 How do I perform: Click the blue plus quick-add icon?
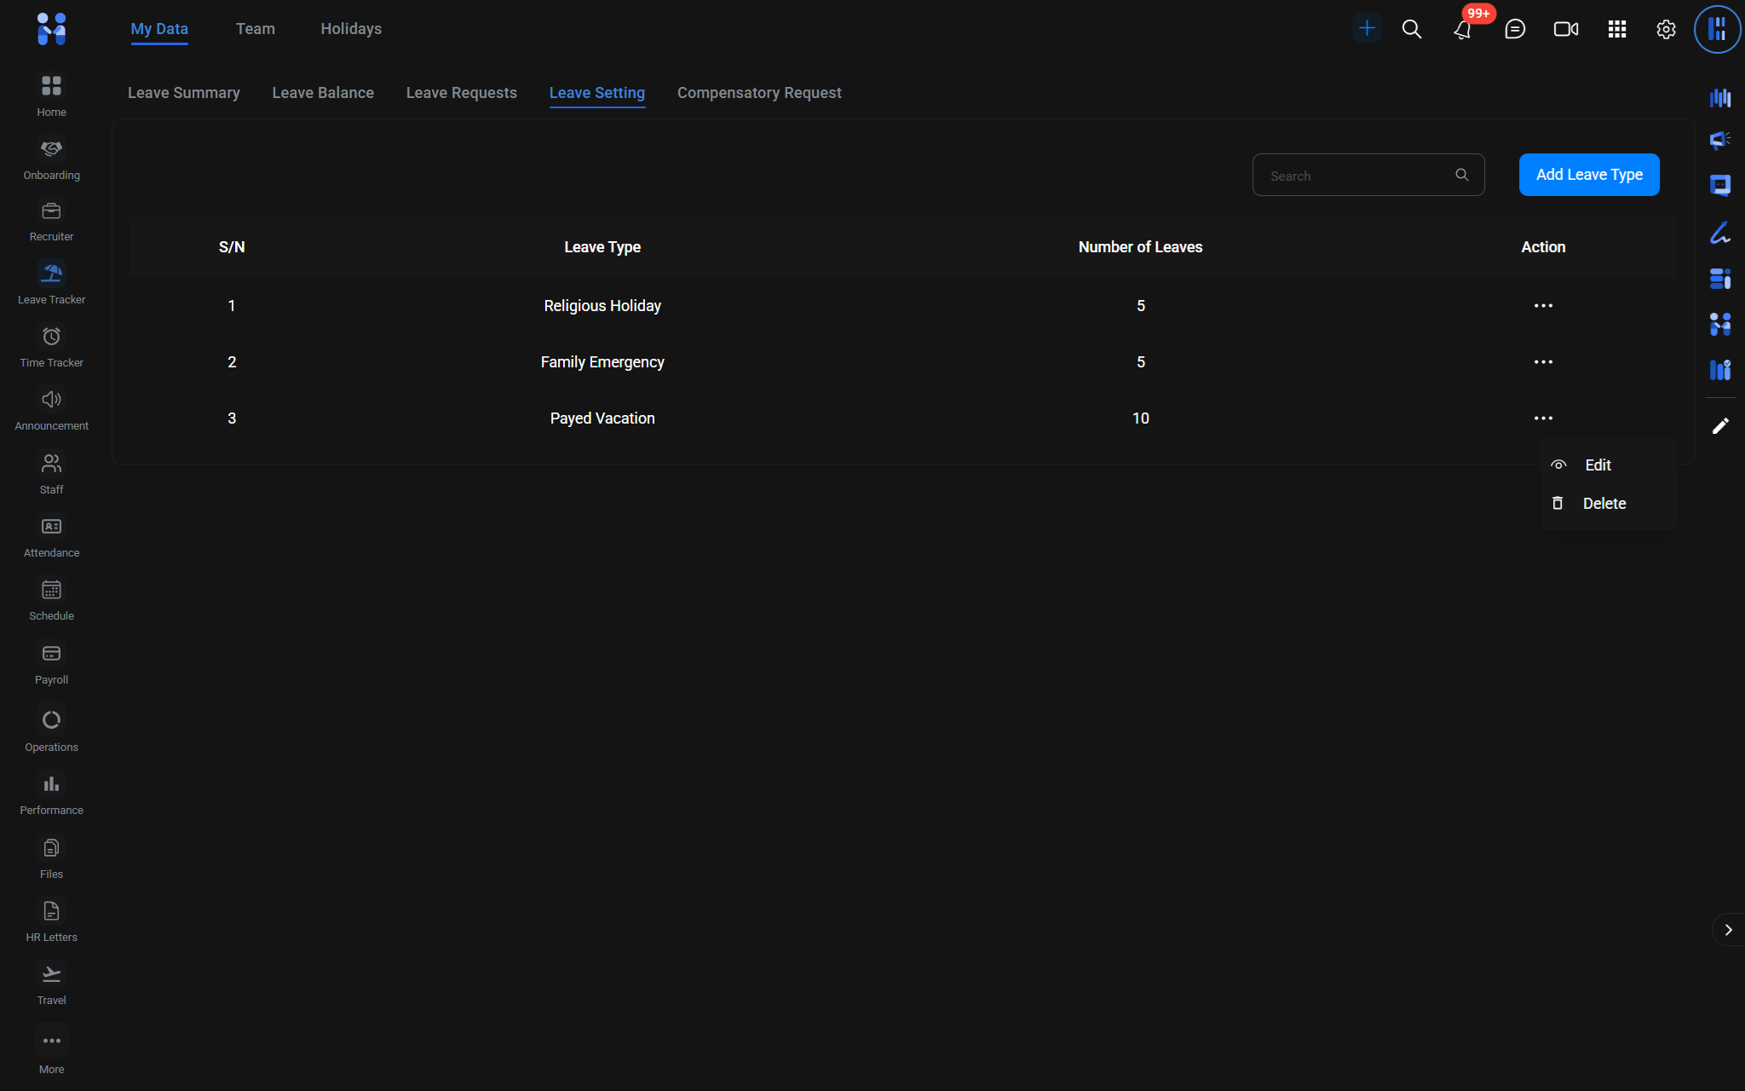(x=1367, y=28)
